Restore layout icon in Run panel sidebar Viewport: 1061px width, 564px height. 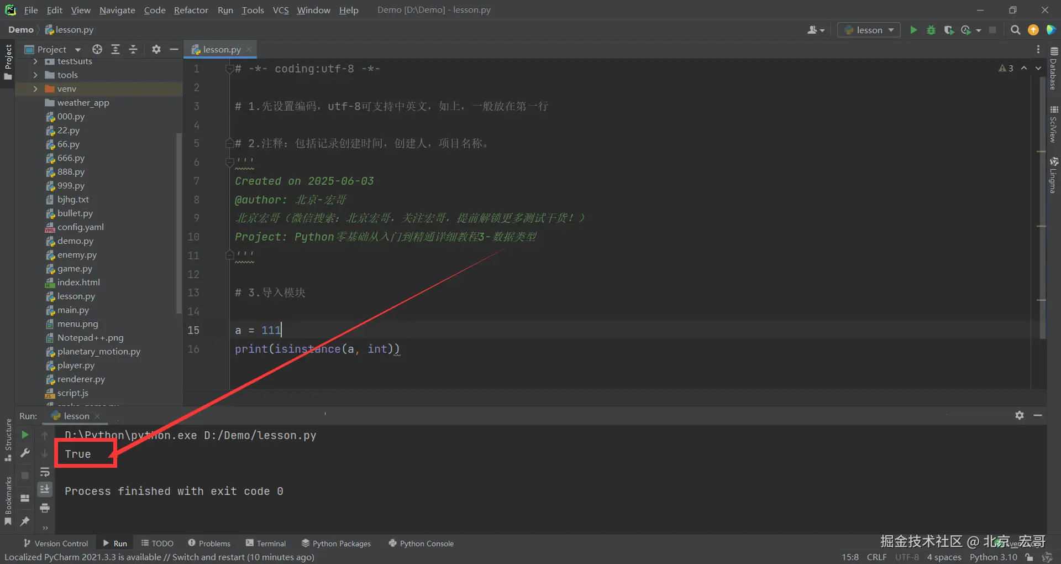pyautogui.click(x=25, y=498)
